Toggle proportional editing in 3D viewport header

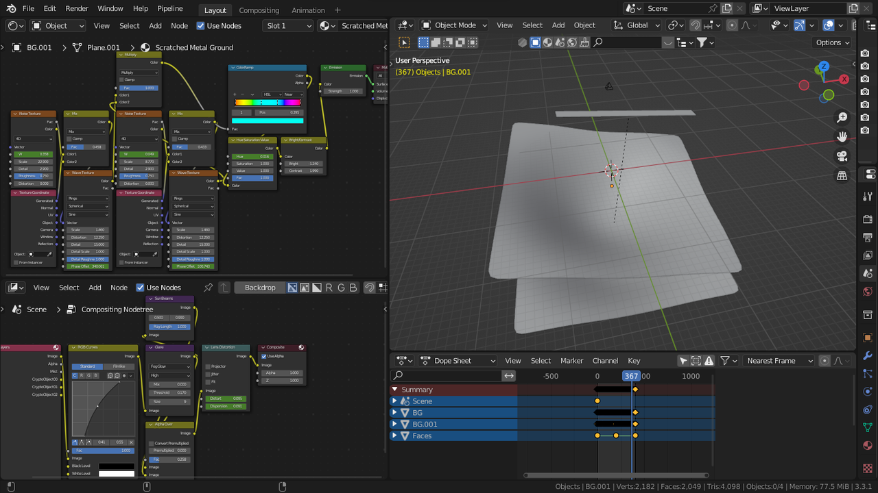[x=732, y=25]
